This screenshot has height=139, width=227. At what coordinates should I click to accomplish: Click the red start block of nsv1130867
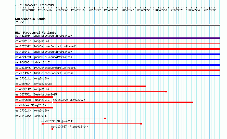coord(52,129)
